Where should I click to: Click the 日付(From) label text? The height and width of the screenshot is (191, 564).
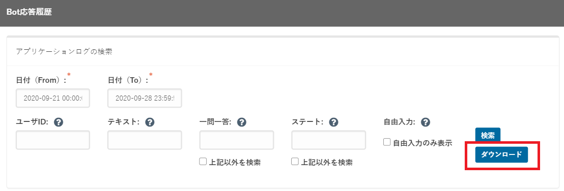pyautogui.click(x=41, y=80)
